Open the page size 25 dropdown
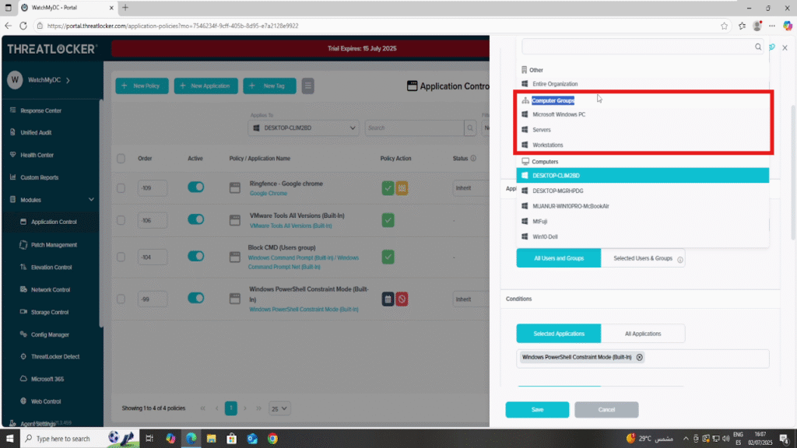This screenshot has height=448, width=797. coord(279,408)
